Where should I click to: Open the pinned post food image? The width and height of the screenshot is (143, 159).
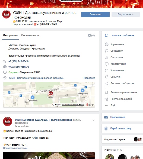tap(49, 155)
